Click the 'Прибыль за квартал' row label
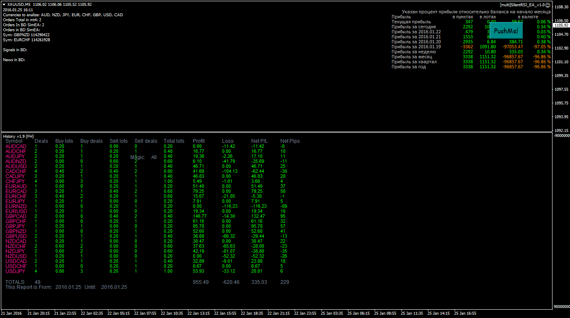 click(414, 62)
